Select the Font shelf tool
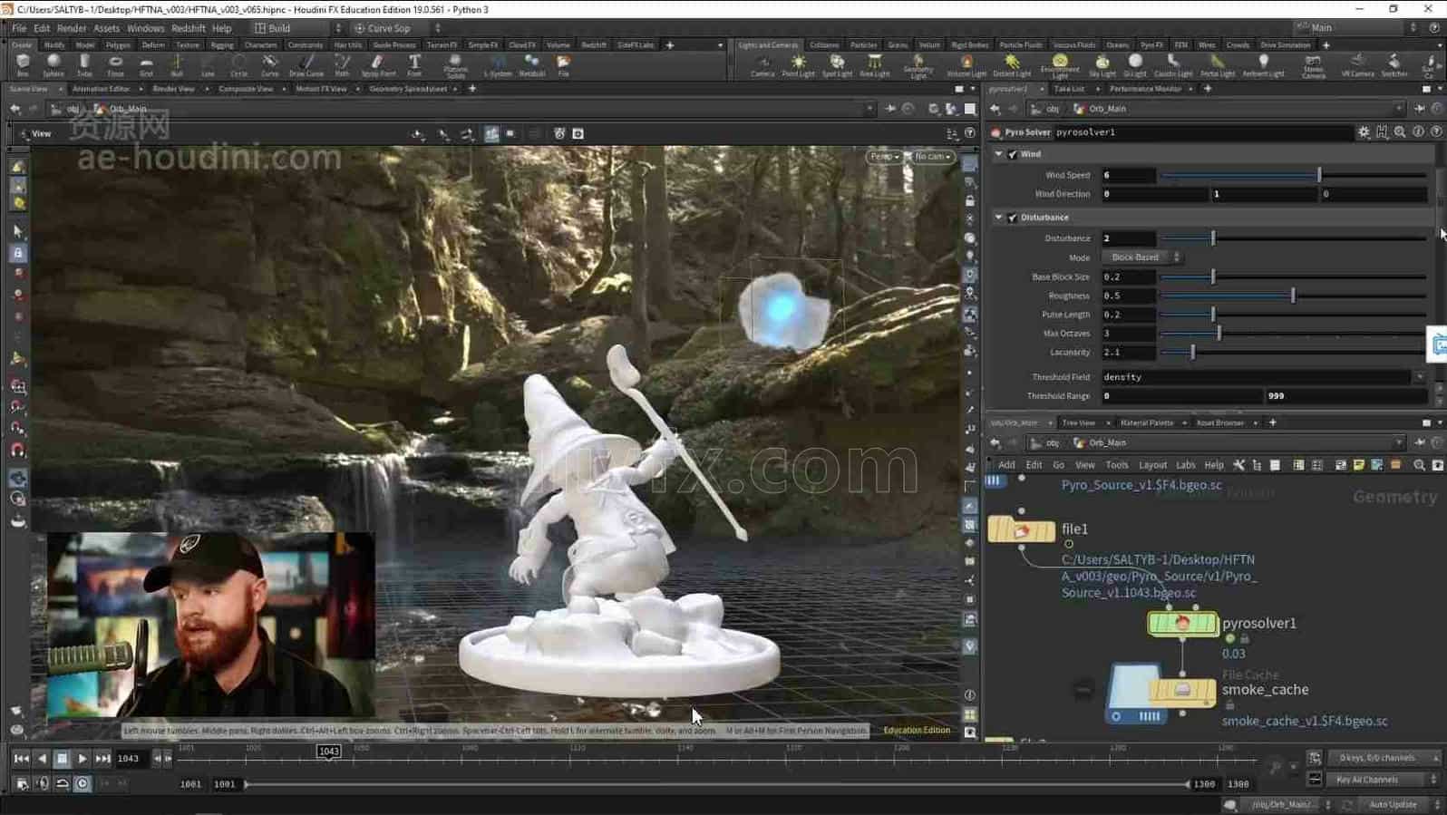 (414, 64)
